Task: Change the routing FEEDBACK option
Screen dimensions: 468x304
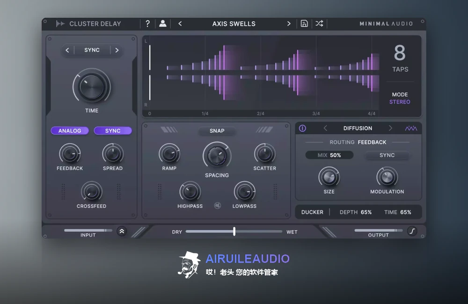Action: pos(372,142)
